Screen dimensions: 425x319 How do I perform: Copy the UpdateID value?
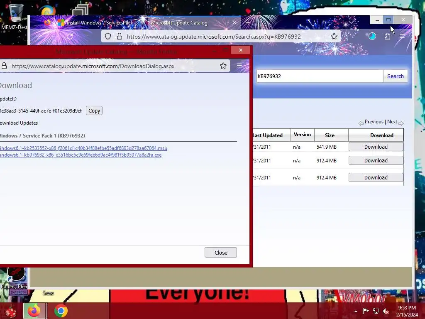click(x=94, y=110)
